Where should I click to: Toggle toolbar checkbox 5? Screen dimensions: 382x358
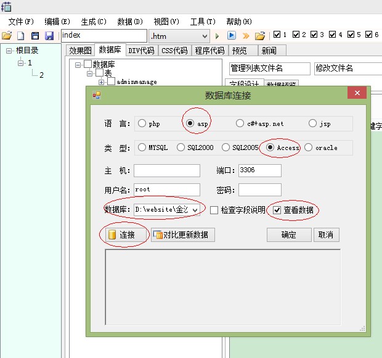coord(351,35)
